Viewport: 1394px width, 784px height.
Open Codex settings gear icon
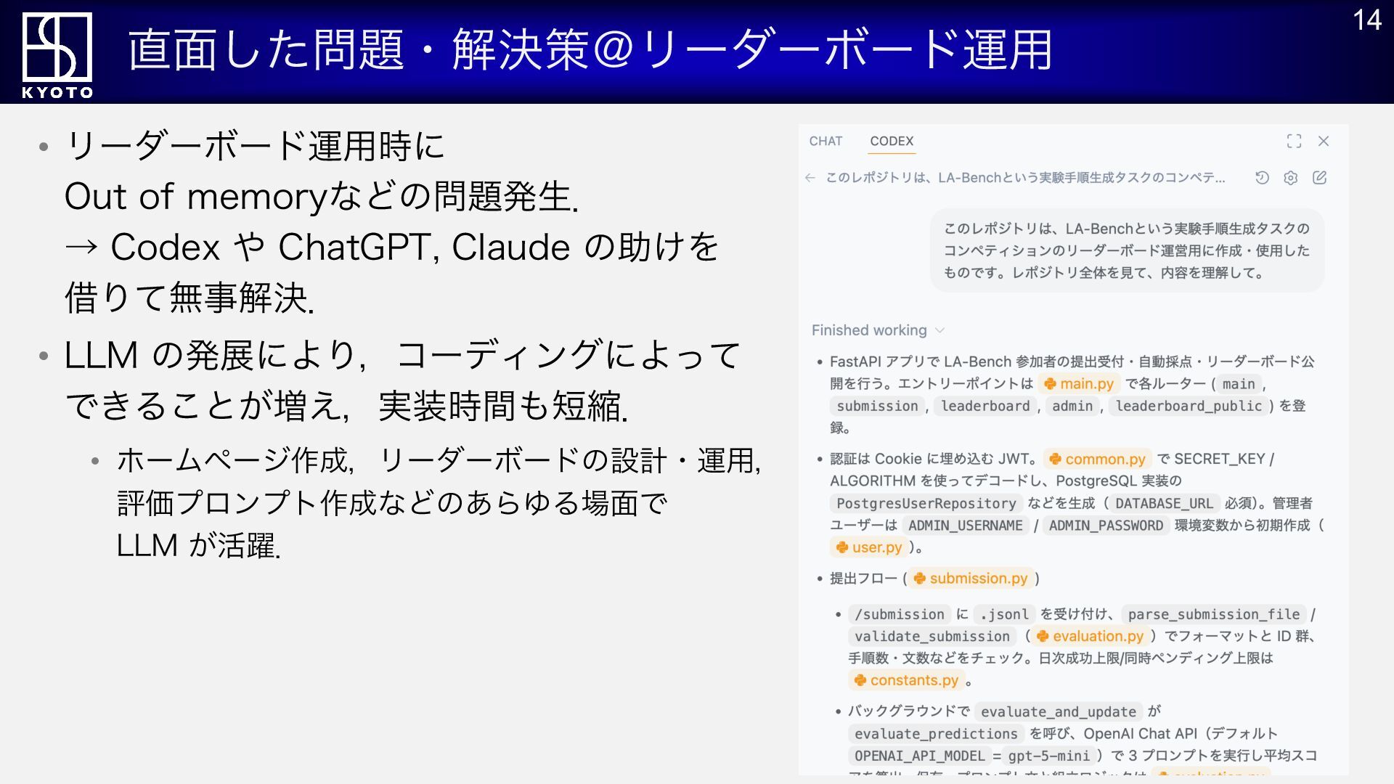(x=1290, y=178)
